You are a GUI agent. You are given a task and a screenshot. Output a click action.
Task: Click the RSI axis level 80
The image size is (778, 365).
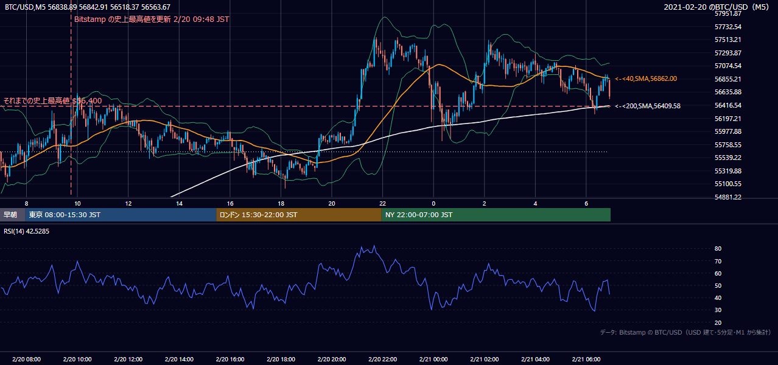pos(718,249)
